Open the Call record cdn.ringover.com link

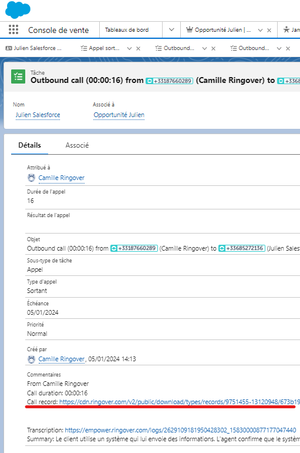pos(180,402)
